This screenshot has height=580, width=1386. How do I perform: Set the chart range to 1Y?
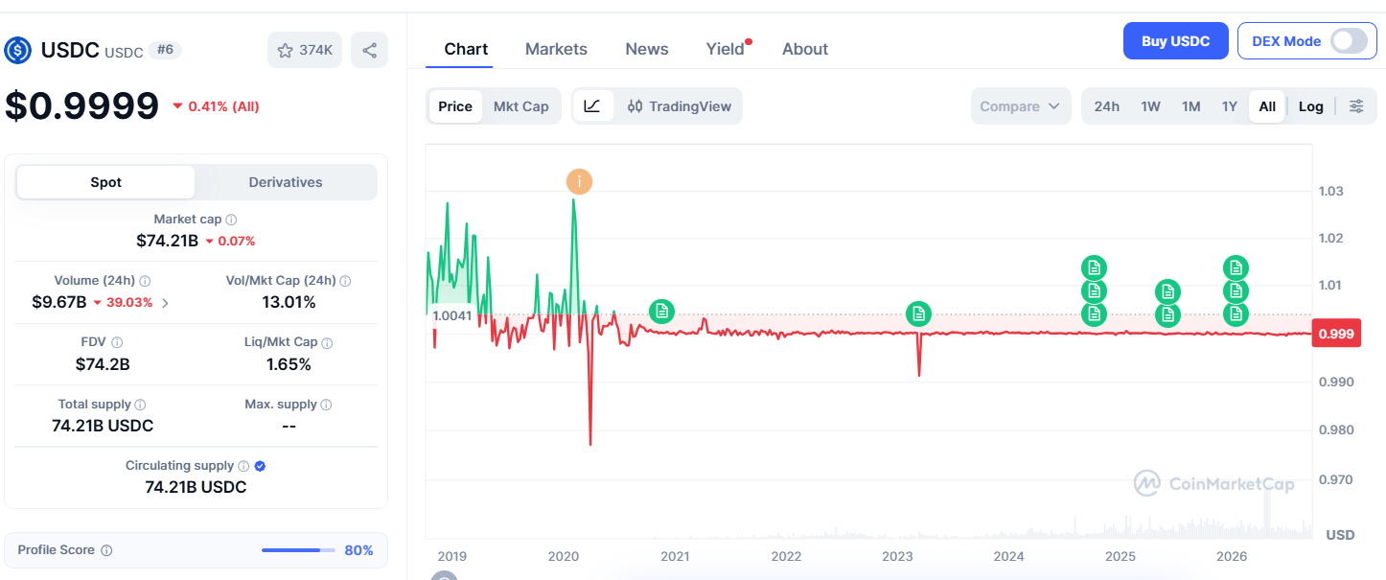tap(1230, 106)
